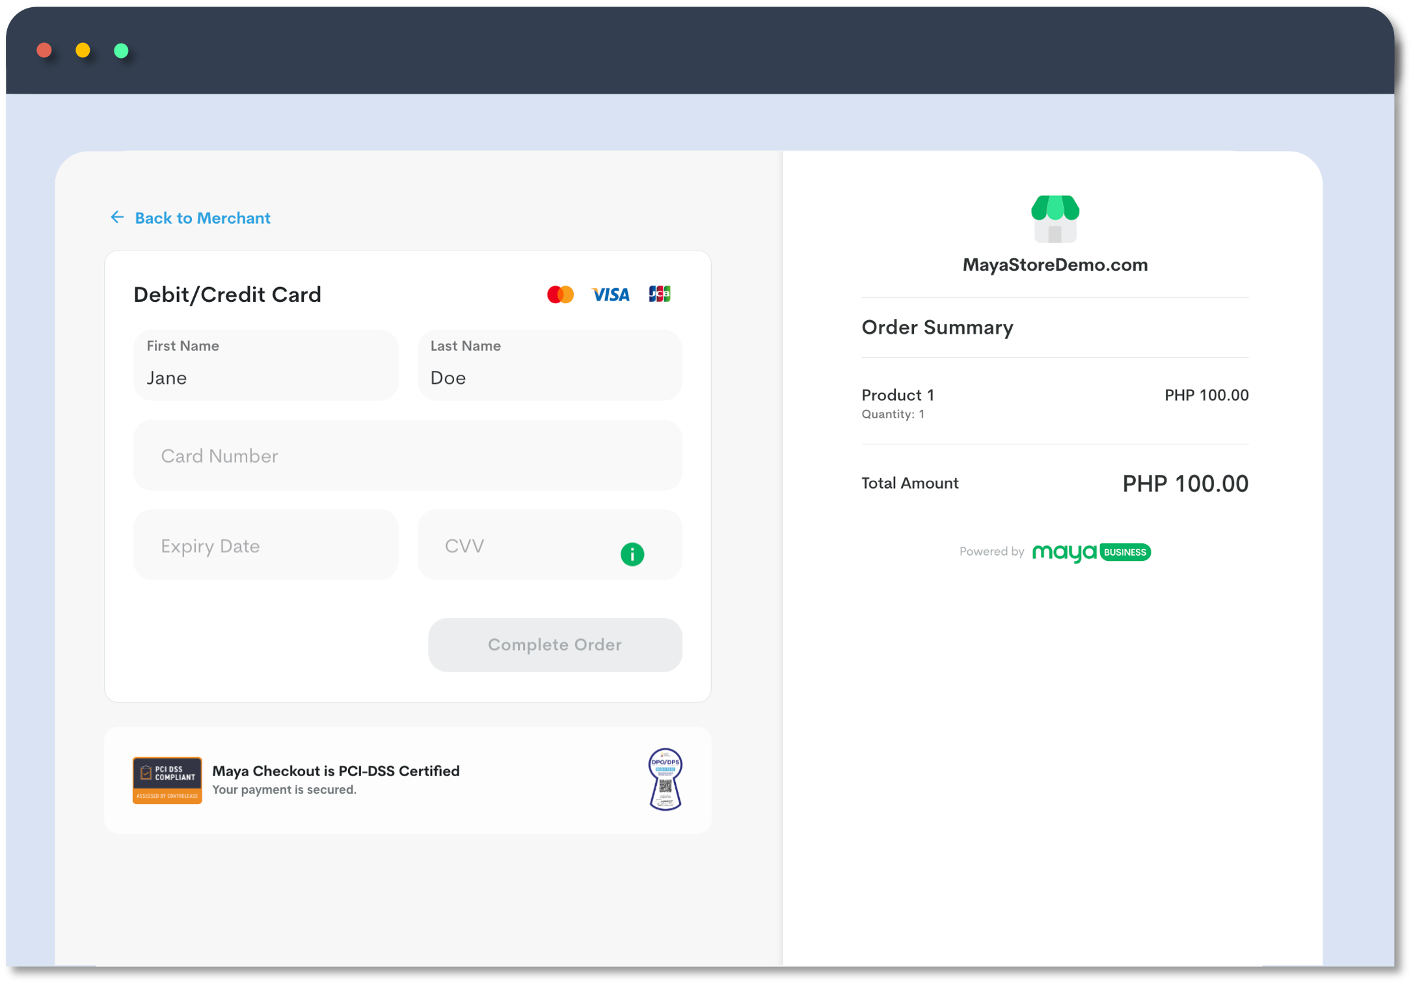Viewport: 1413px width, 987px height.
Task: Select the Last Name field
Action: point(550,365)
